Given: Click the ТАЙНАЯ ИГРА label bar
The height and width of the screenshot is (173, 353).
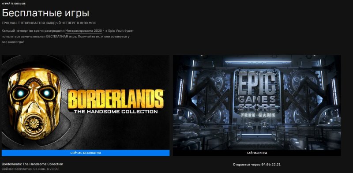Looking at the screenshot, I should 257,153.
